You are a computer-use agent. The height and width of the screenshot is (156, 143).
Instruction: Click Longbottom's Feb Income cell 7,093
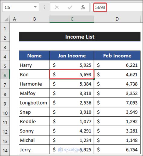click(117, 103)
